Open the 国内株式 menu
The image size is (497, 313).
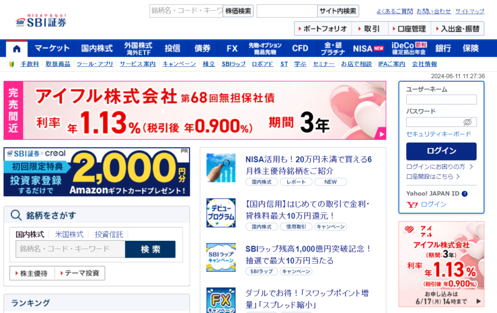(97, 49)
